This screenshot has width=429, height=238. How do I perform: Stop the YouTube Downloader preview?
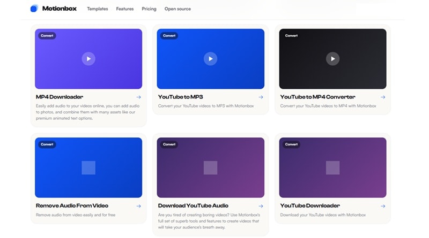(x=332, y=167)
